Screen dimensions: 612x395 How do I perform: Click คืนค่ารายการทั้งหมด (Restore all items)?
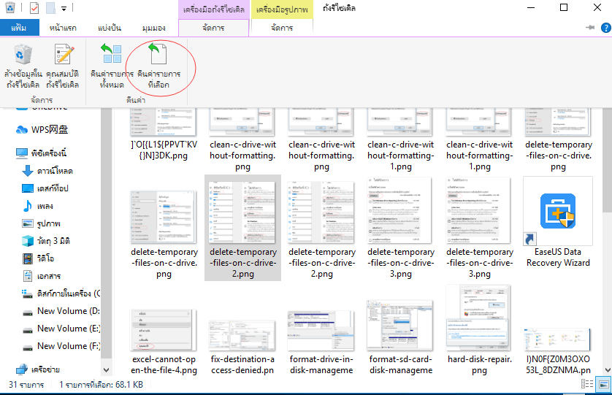pyautogui.click(x=112, y=66)
